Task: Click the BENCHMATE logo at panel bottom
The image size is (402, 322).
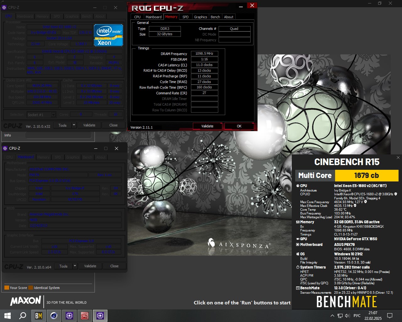Action: (347, 302)
